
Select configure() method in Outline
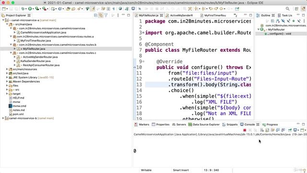click(280, 34)
